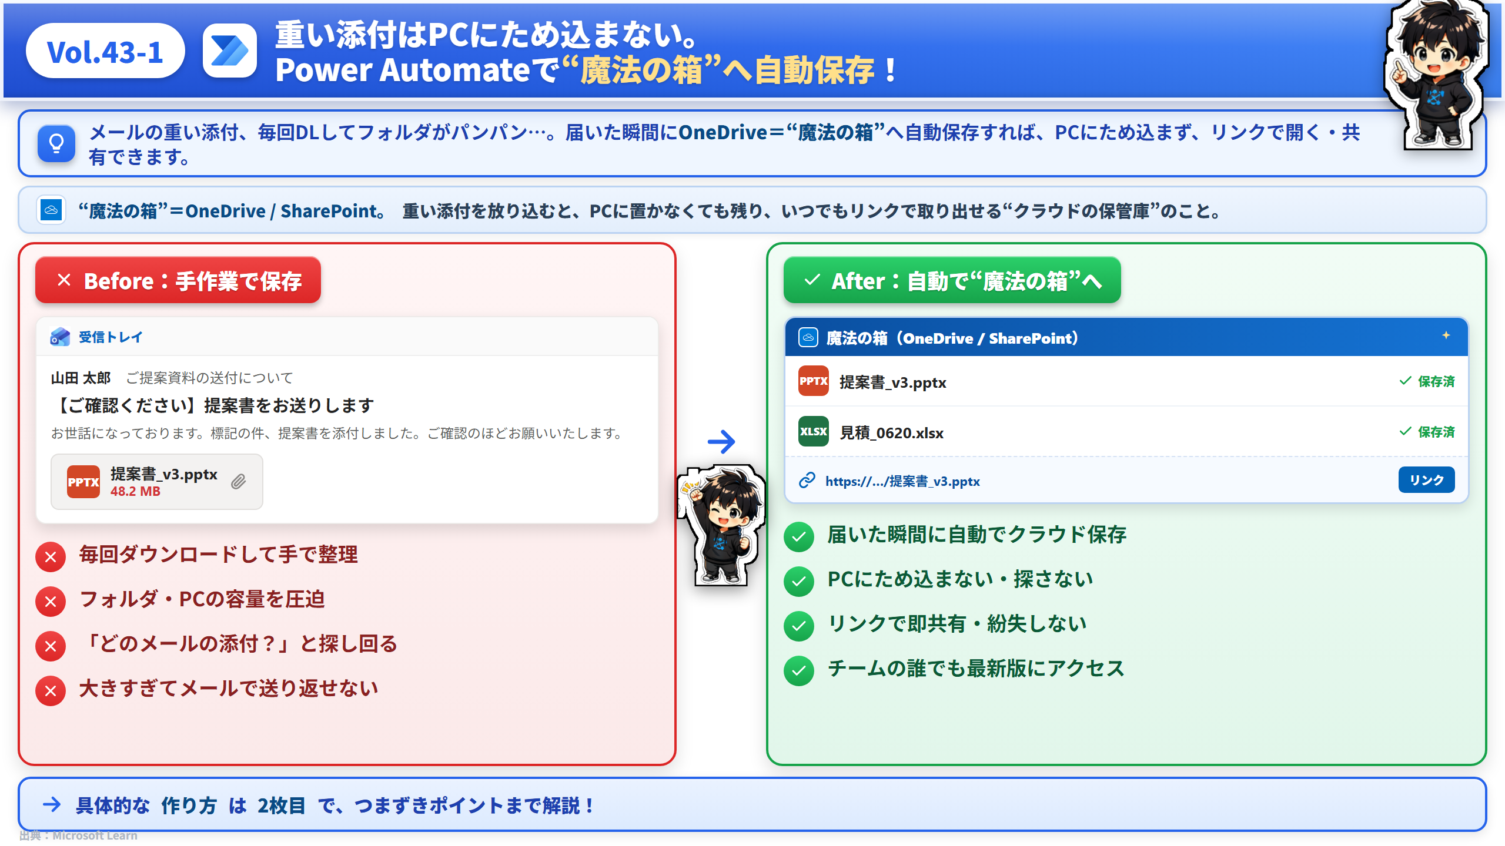Screen dimensions: 1505x846
Task: Click the 魔法の箱（OneDrive / SharePoint） header title
Action: click(952, 338)
